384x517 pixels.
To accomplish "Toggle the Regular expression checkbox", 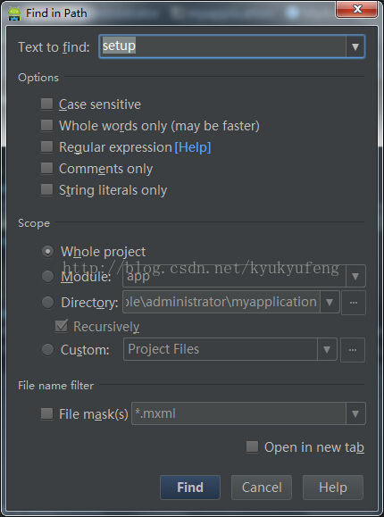I will (x=46, y=146).
